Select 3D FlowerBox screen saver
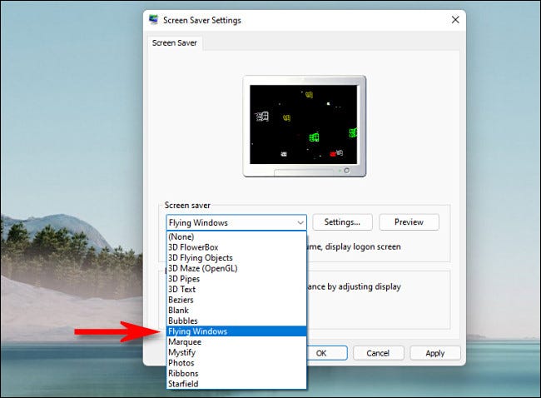The height and width of the screenshot is (398, 541). 236,247
